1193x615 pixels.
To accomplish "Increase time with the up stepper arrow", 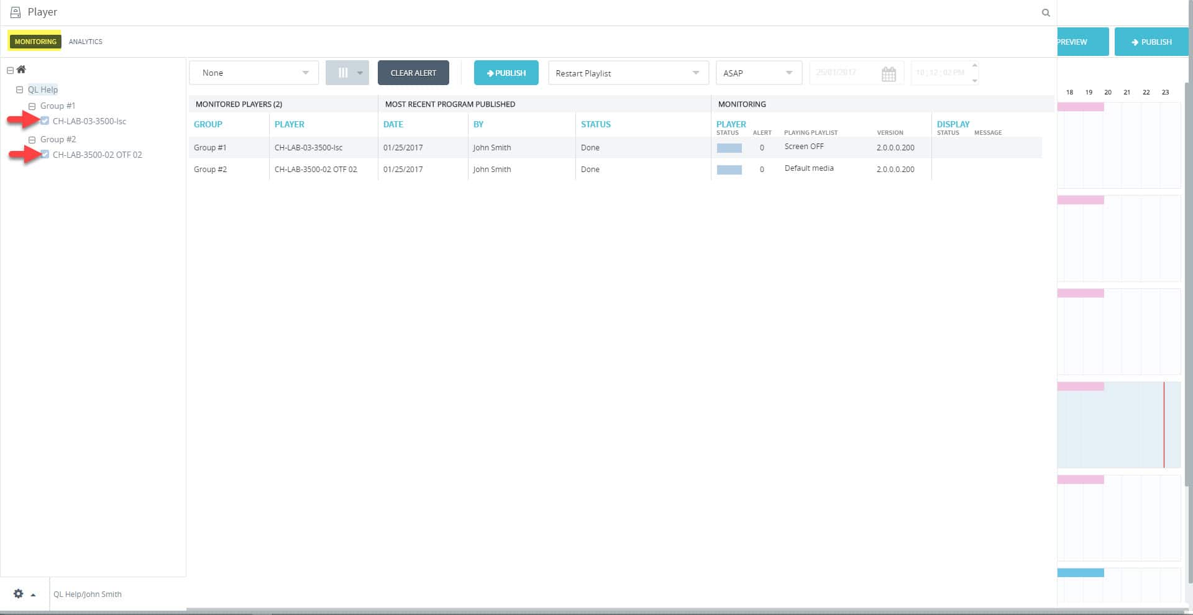I will [974, 66].
